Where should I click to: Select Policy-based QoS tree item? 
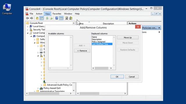[52, 88]
